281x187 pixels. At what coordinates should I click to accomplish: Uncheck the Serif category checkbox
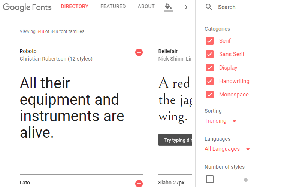click(210, 41)
